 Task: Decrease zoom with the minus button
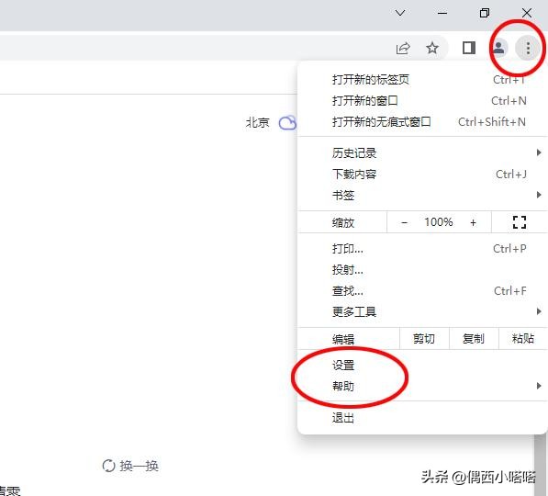405,222
